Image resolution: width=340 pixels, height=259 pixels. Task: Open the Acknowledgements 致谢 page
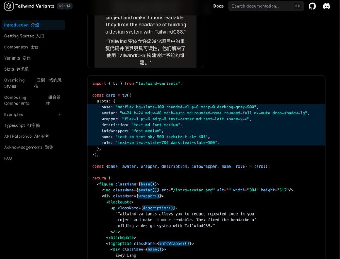[26, 147]
